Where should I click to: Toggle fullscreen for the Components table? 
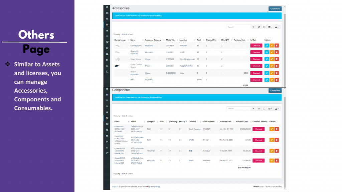coord(264,109)
